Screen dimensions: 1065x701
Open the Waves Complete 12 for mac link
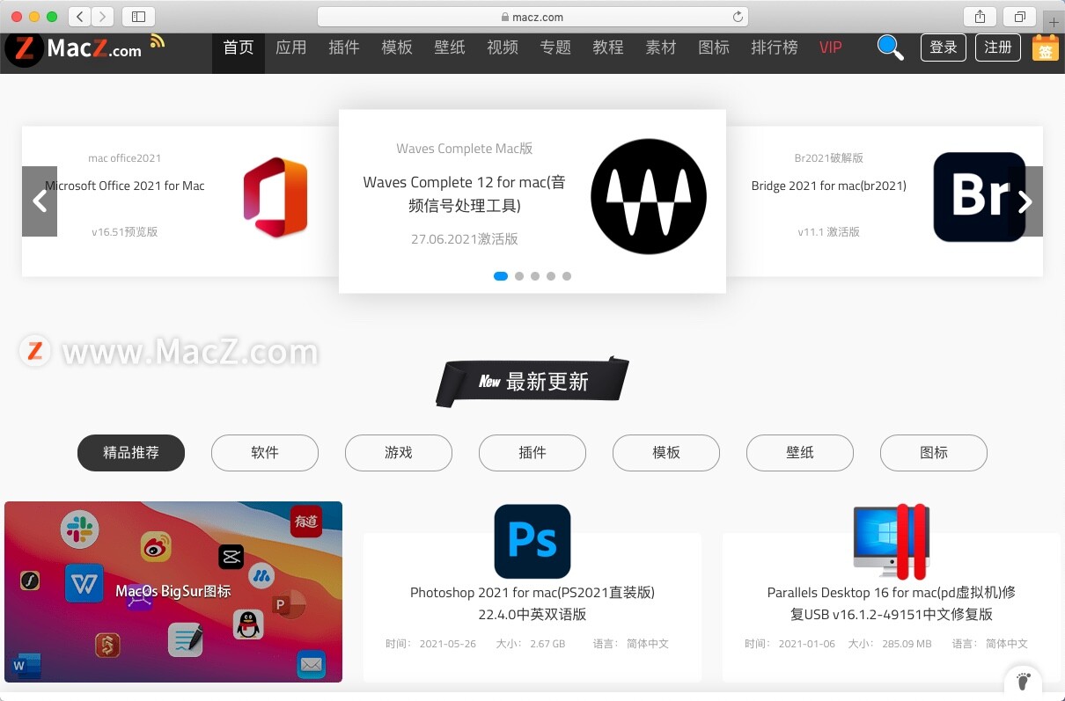tap(465, 194)
